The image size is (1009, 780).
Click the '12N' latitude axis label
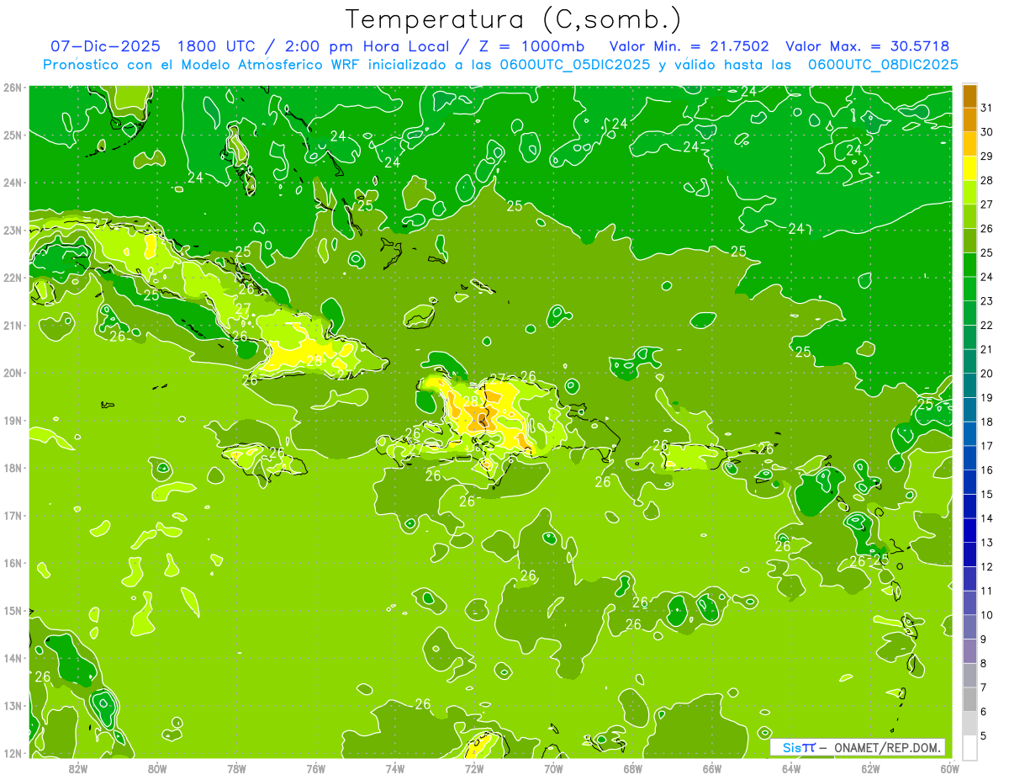[x=13, y=753]
